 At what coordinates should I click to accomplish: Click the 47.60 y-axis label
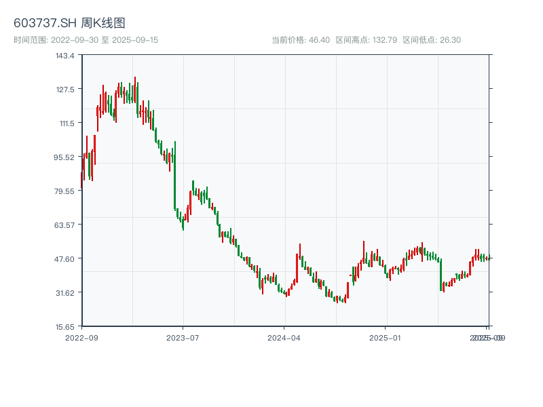point(64,259)
